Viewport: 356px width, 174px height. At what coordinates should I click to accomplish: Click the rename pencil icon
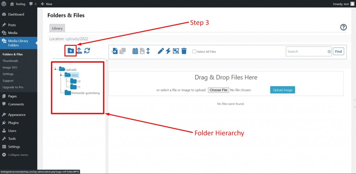tap(161, 51)
